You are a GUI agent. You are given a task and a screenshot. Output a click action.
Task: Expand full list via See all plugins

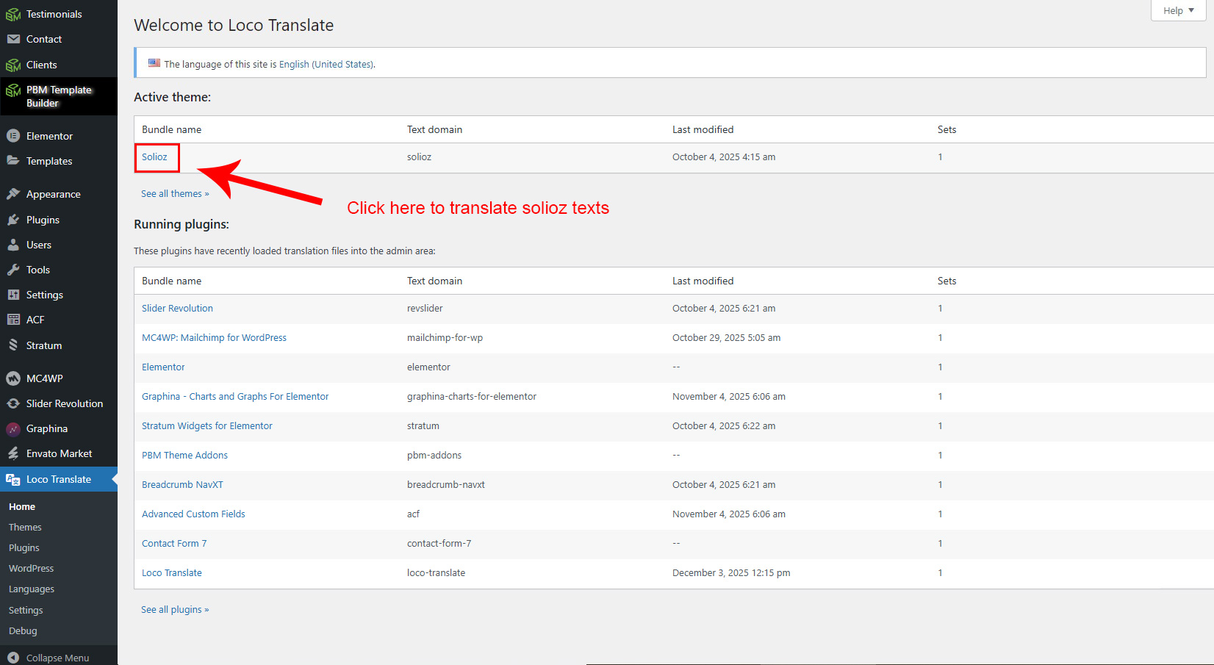175,610
